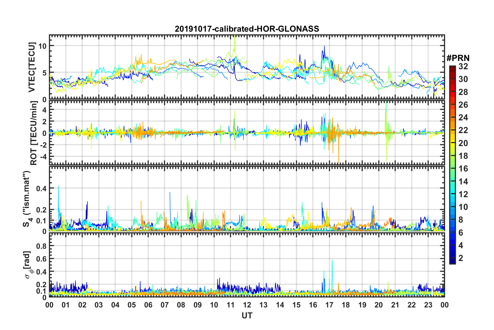Select the 19 hour tick on UT axis

tap(362, 305)
